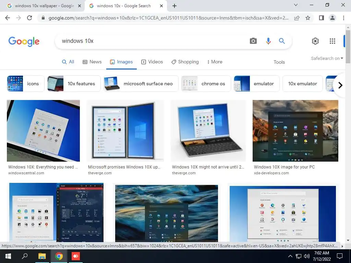Open the Google apps grid
The image size is (351, 263).
(332, 41)
